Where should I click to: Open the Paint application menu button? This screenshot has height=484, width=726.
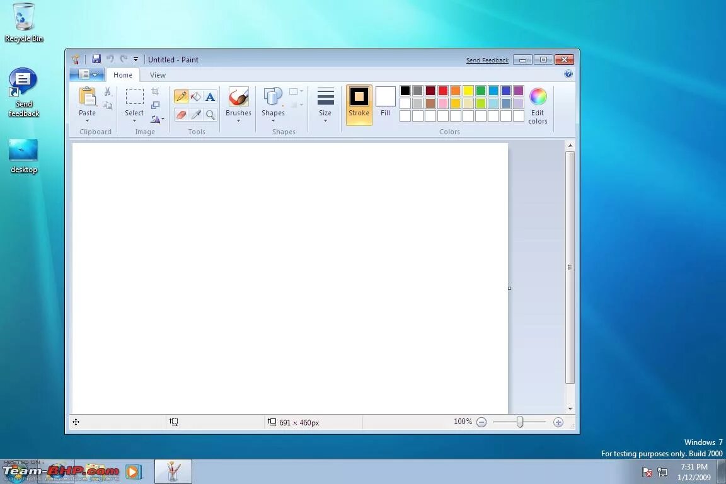pos(87,74)
